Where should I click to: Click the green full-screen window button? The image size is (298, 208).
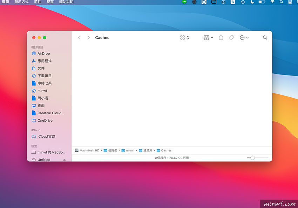click(45, 38)
